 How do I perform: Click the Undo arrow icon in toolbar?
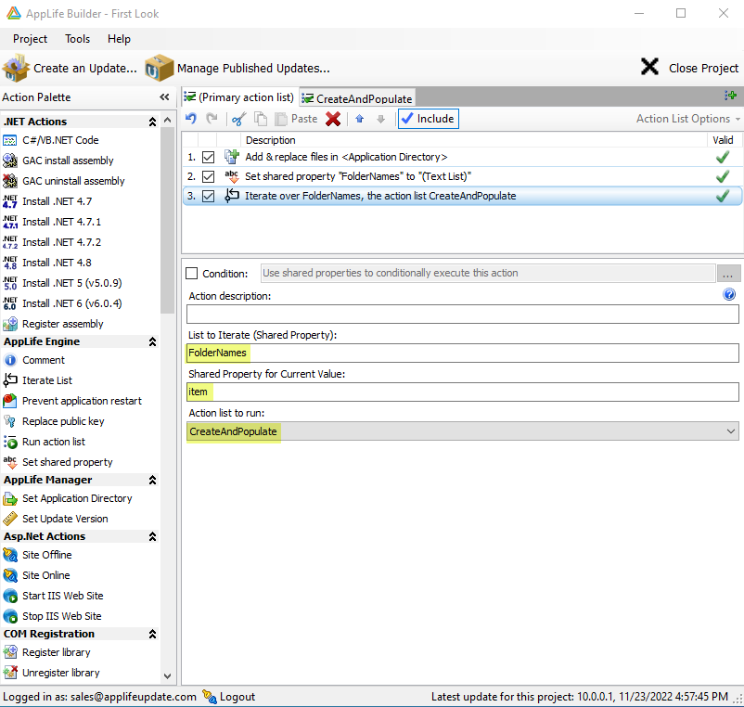pos(191,118)
